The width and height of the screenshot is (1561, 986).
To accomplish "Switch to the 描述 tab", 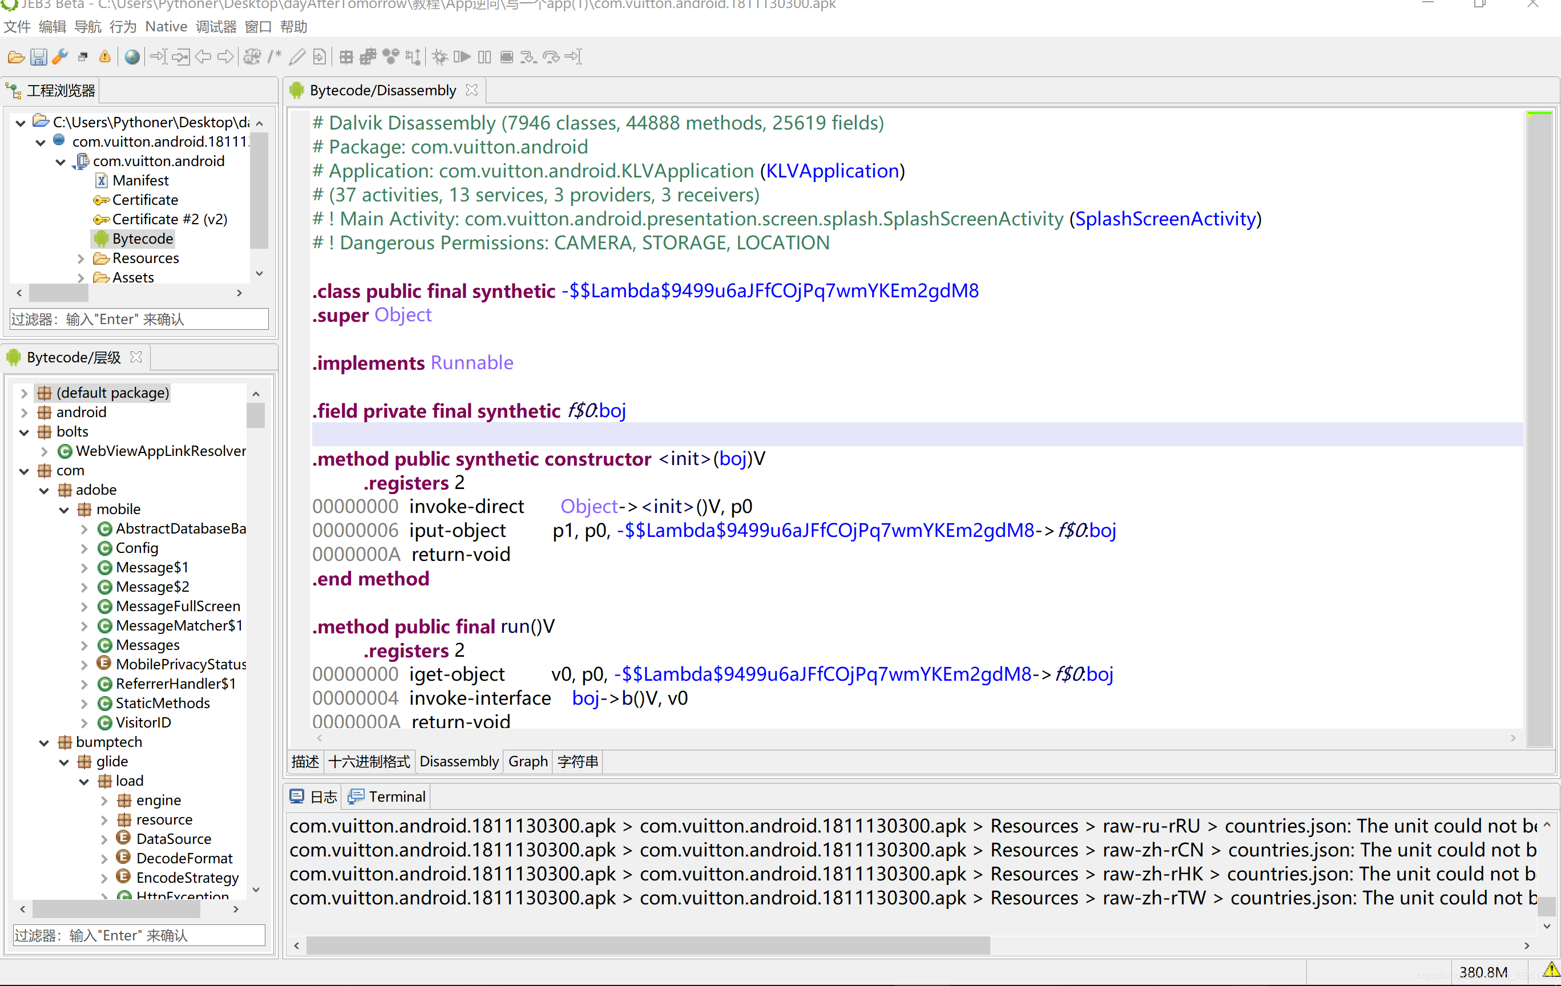I will pyautogui.click(x=305, y=762).
